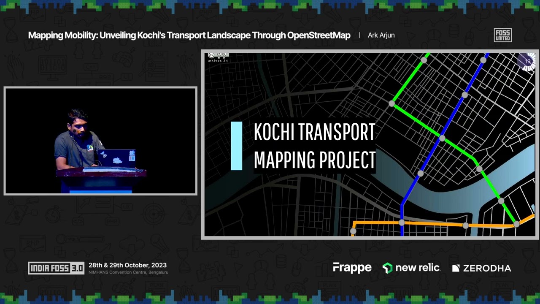Click the Zerodha sponsor logo
This screenshot has width=540, height=304.
point(481,268)
